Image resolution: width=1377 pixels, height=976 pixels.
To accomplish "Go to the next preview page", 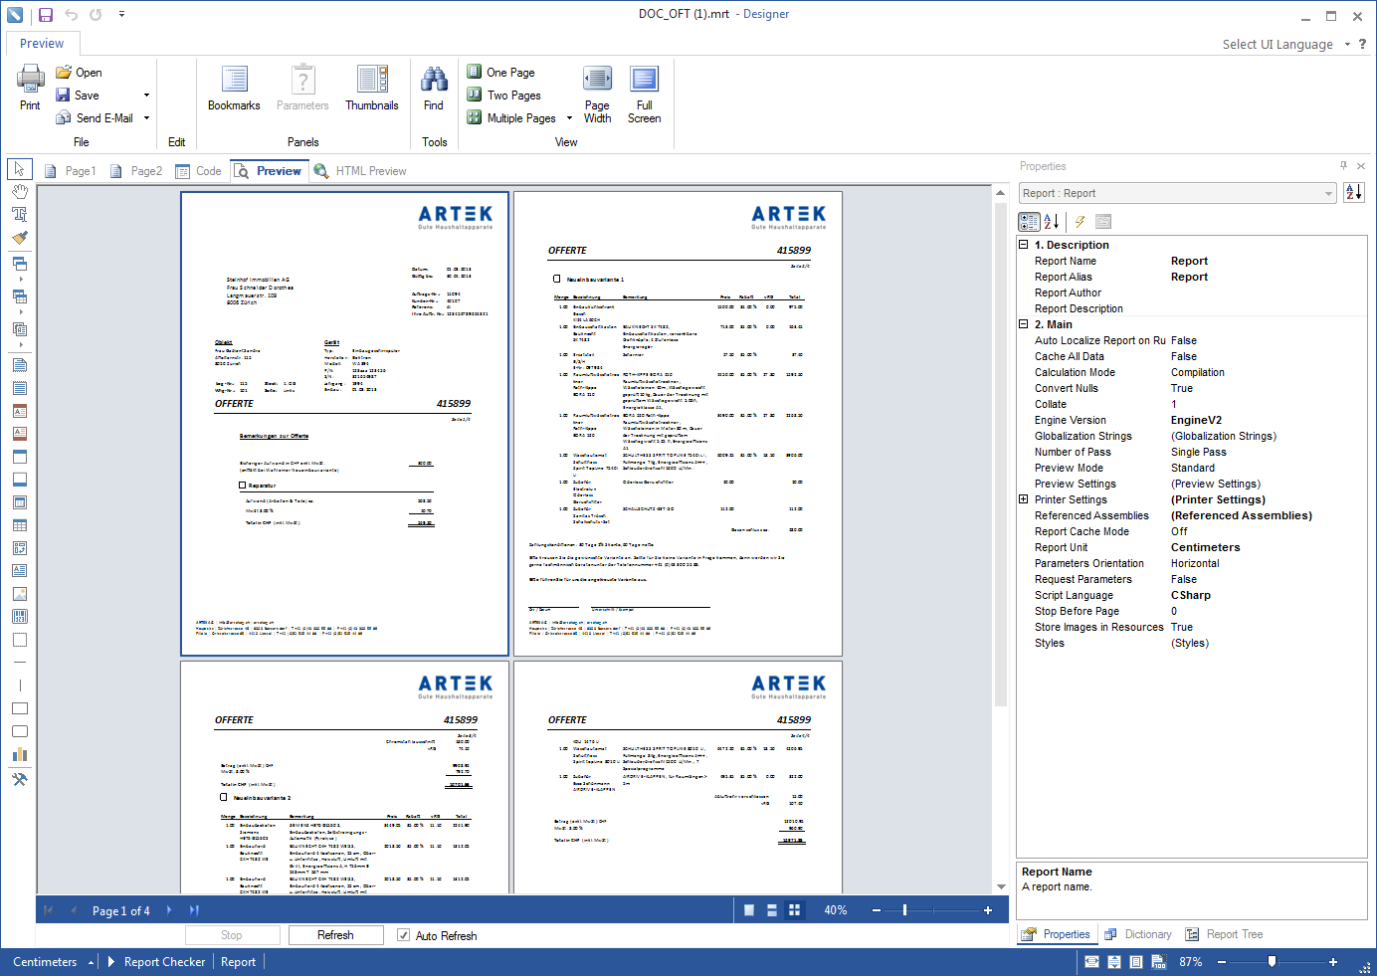I will click(x=169, y=910).
